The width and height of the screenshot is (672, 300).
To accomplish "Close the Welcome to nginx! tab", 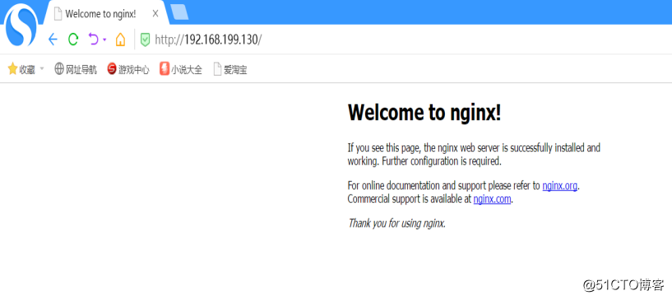I will coord(155,14).
